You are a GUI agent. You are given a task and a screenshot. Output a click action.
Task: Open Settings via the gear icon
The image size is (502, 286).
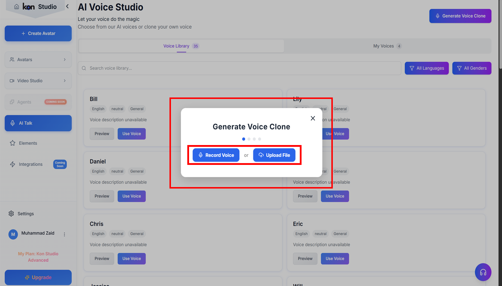click(x=11, y=214)
